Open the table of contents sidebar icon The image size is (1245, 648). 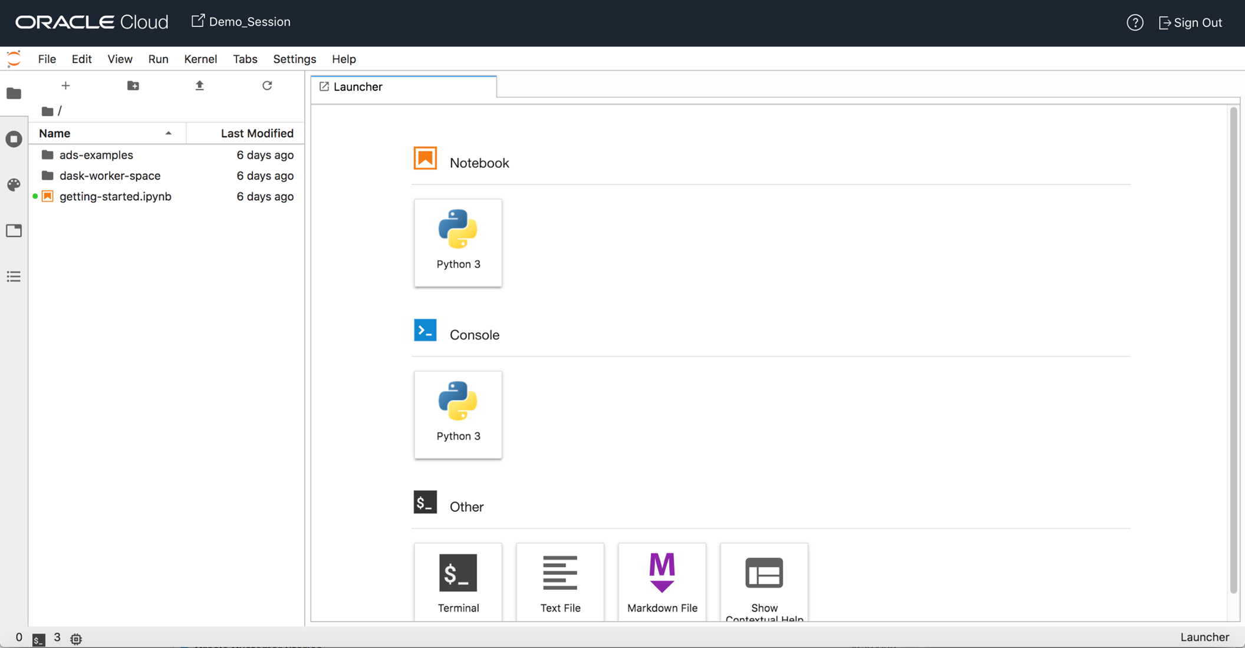14,276
